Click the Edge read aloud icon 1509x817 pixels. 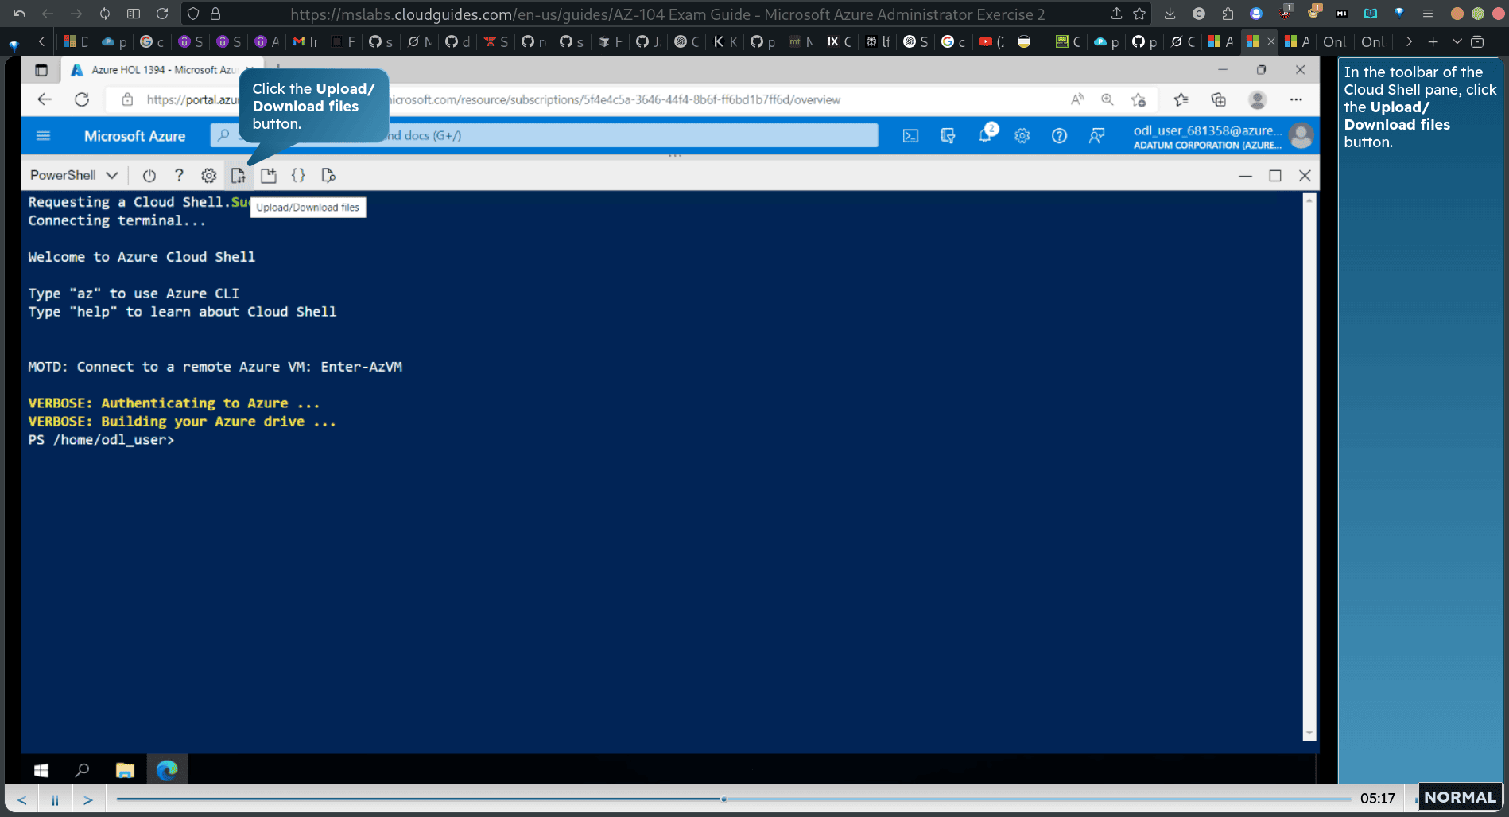(1077, 99)
